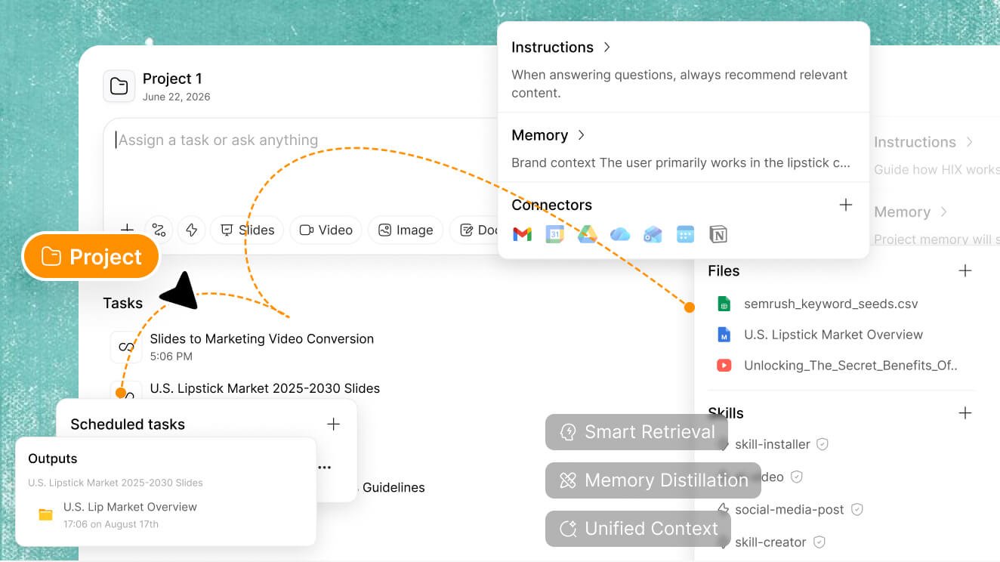This screenshot has width=1000, height=562.
Task: Expand the Memory section chevron in popup
Action: click(x=581, y=135)
